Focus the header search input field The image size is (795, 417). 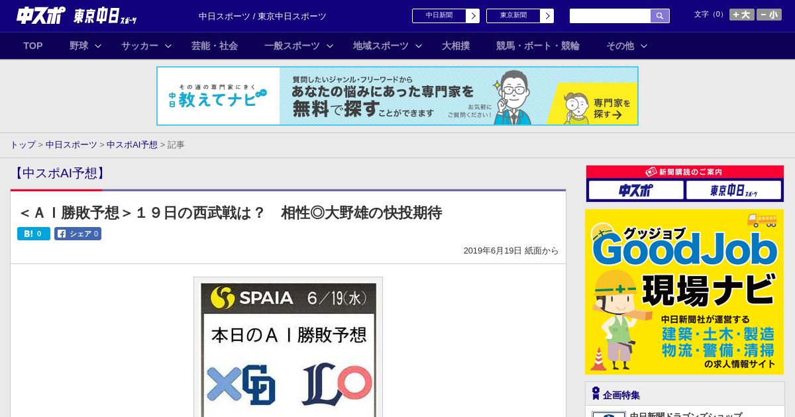[610, 16]
